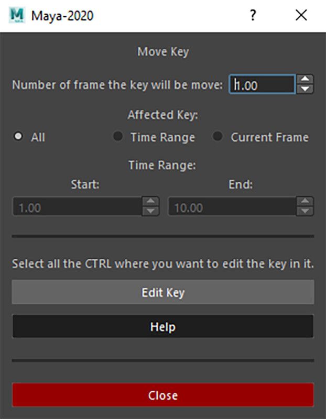Click the End field's down stepper arrow
The width and height of the screenshot is (326, 419).
pos(305,210)
